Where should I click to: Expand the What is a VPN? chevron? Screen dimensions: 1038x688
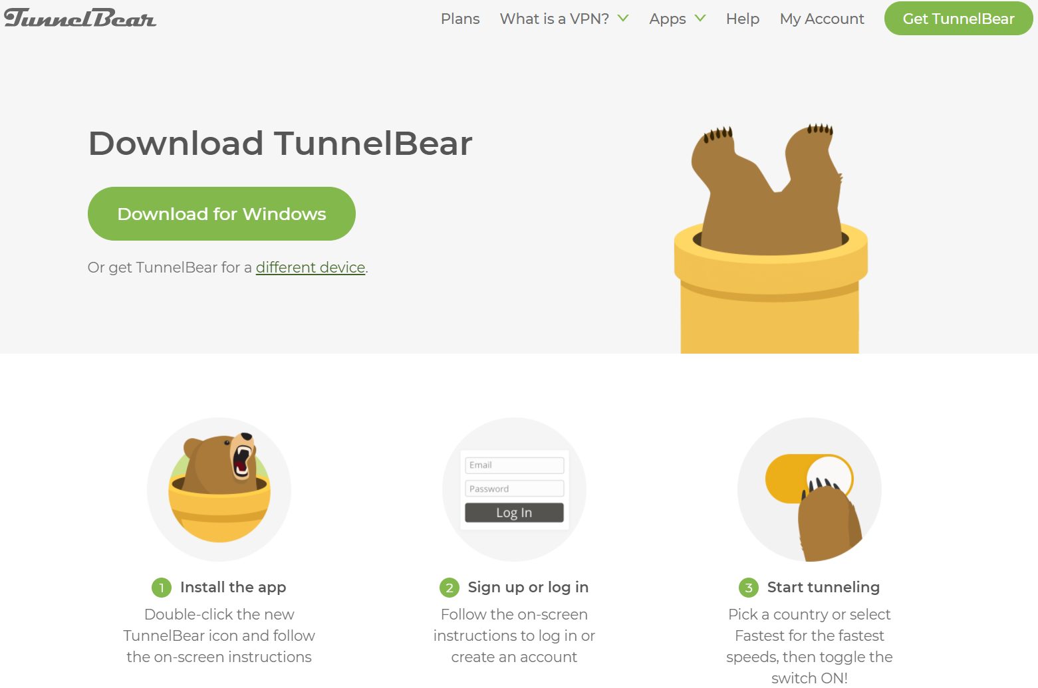pyautogui.click(x=623, y=18)
